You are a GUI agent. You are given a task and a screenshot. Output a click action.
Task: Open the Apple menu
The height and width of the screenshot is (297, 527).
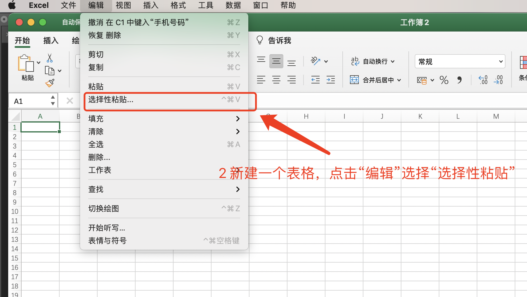(12, 5)
